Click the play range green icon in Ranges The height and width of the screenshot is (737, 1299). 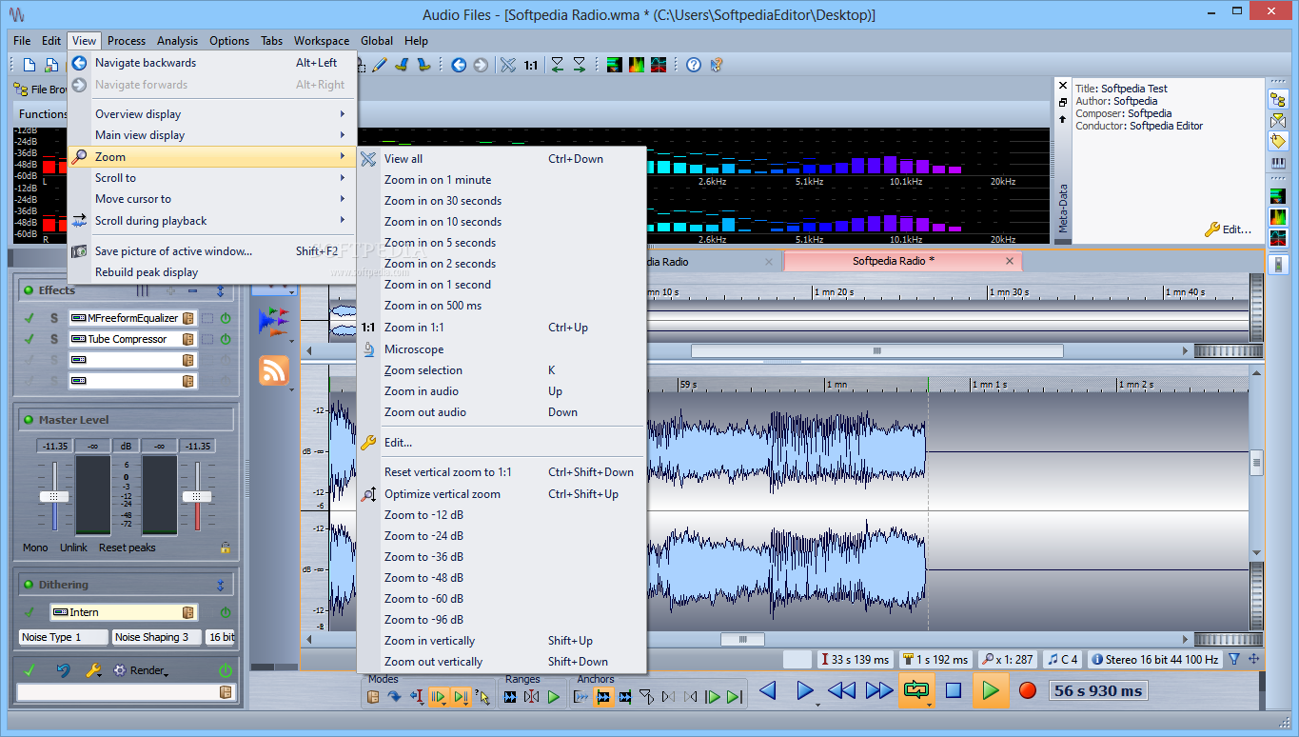(553, 697)
